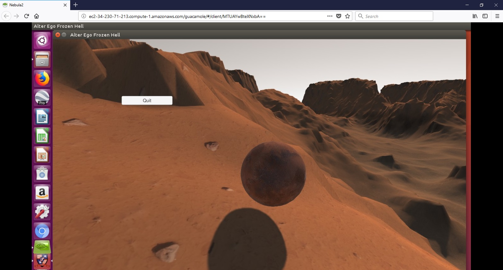Image resolution: width=503 pixels, height=270 pixels.
Task: Open page actions three-dot menu
Action: [x=330, y=16]
